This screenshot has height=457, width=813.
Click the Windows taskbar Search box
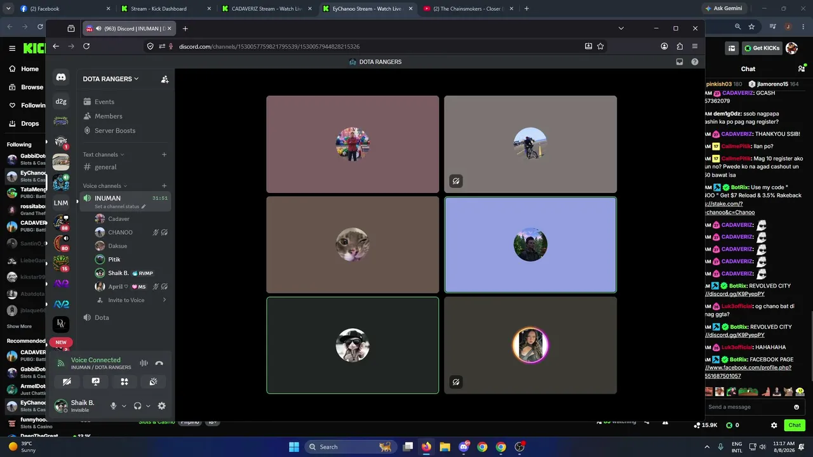(349, 447)
